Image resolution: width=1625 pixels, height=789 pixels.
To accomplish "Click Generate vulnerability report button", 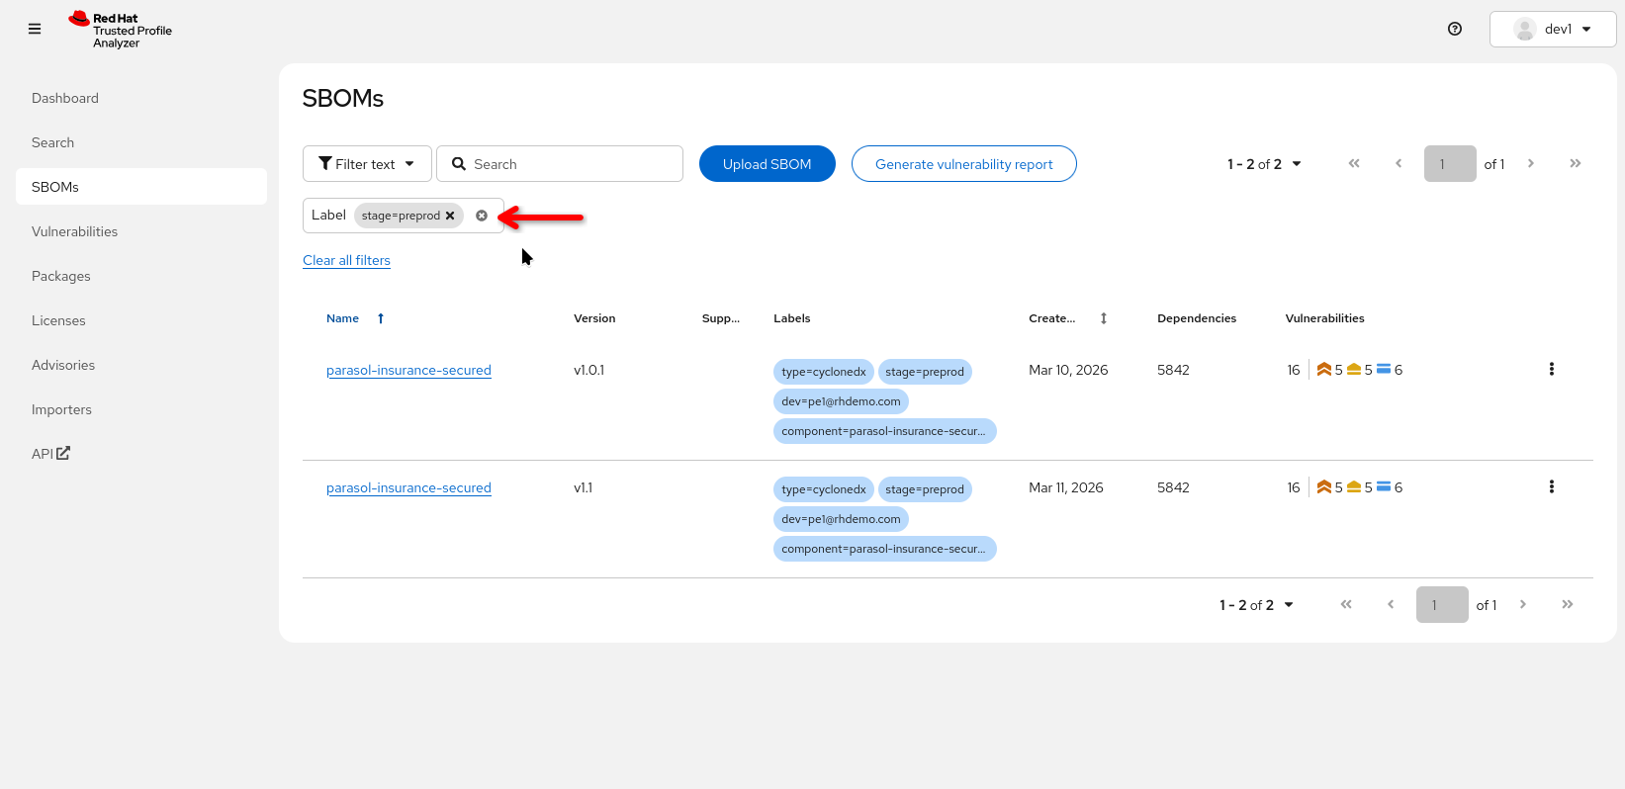I will [964, 164].
